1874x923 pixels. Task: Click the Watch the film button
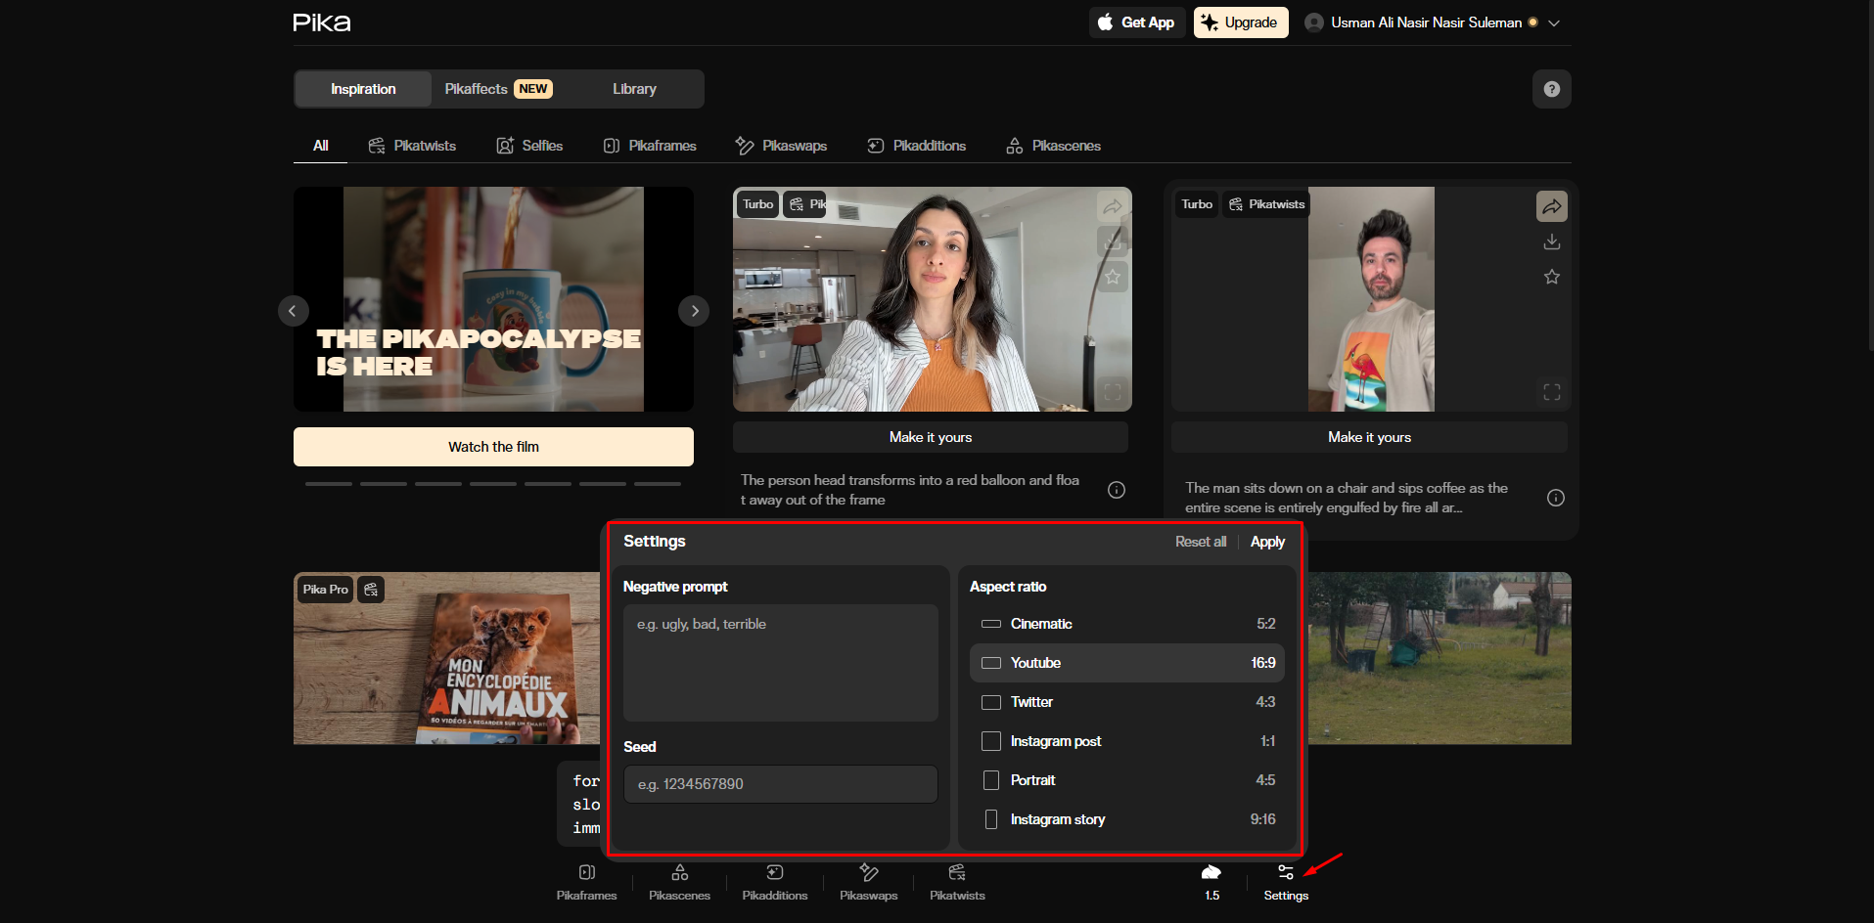[x=492, y=446]
